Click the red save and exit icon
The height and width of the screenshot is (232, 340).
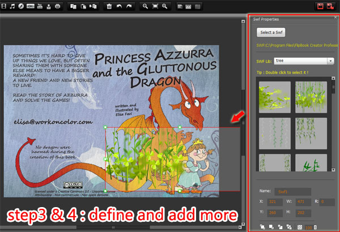(x=330, y=6)
